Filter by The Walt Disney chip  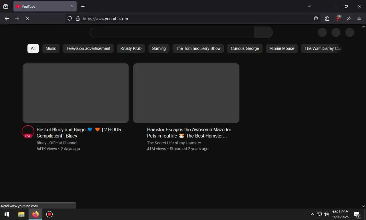321,48
